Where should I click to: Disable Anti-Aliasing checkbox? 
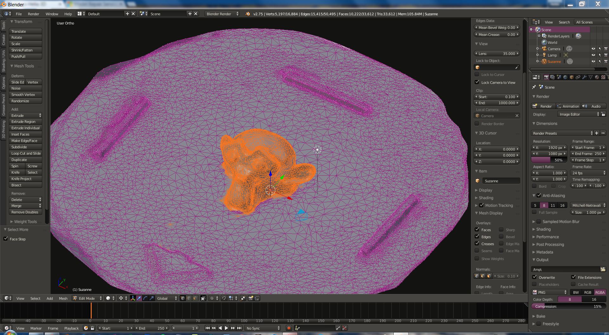point(539,195)
